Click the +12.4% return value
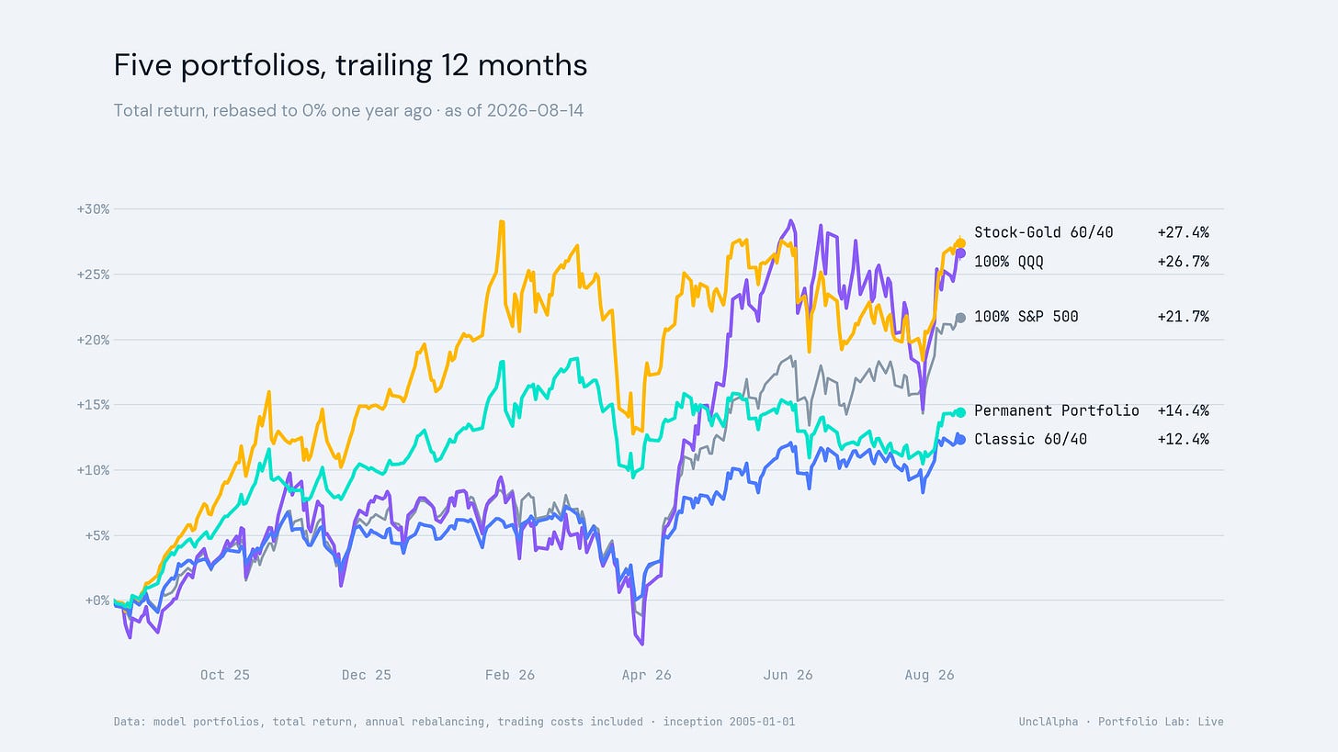1338x752 pixels. pos(1183,439)
